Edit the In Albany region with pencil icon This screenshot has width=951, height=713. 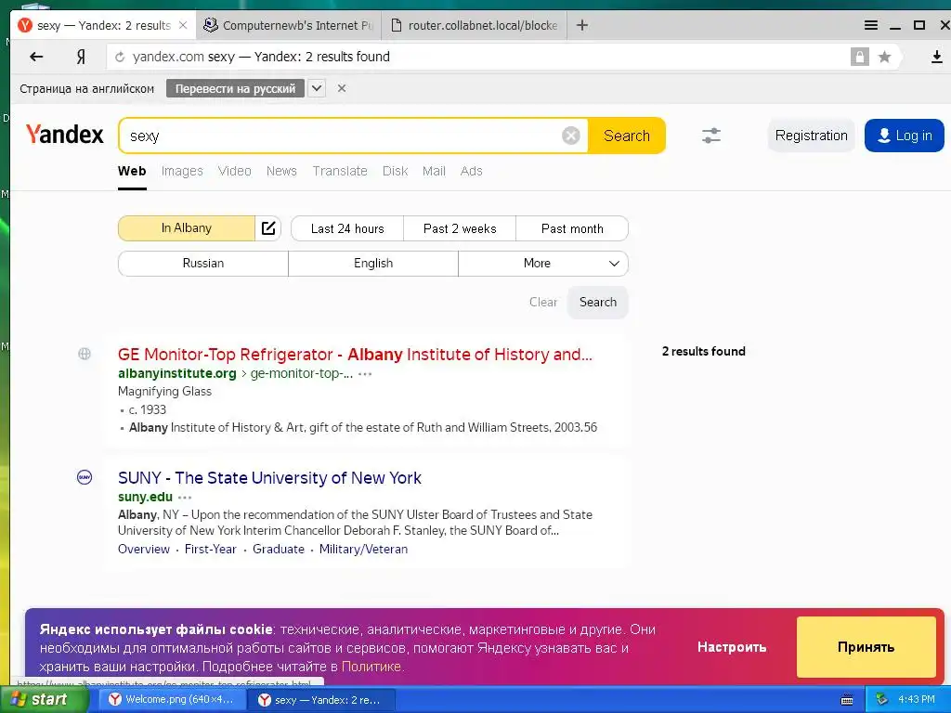point(268,228)
